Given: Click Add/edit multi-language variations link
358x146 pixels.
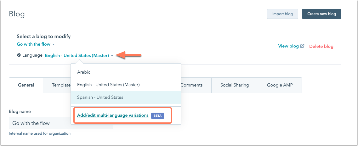Looking at the screenshot, I should click(x=113, y=115).
